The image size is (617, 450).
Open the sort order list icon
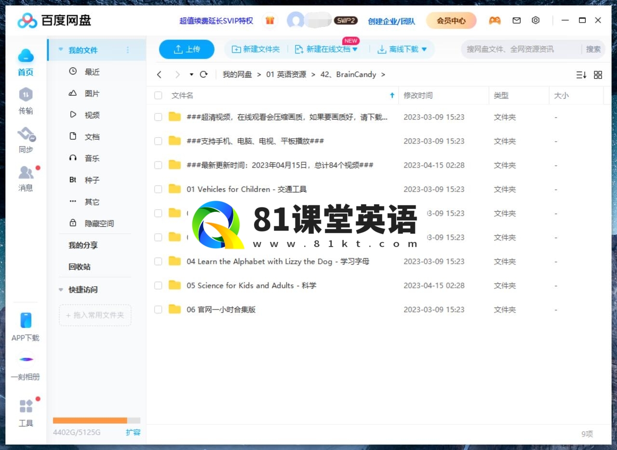coord(581,75)
